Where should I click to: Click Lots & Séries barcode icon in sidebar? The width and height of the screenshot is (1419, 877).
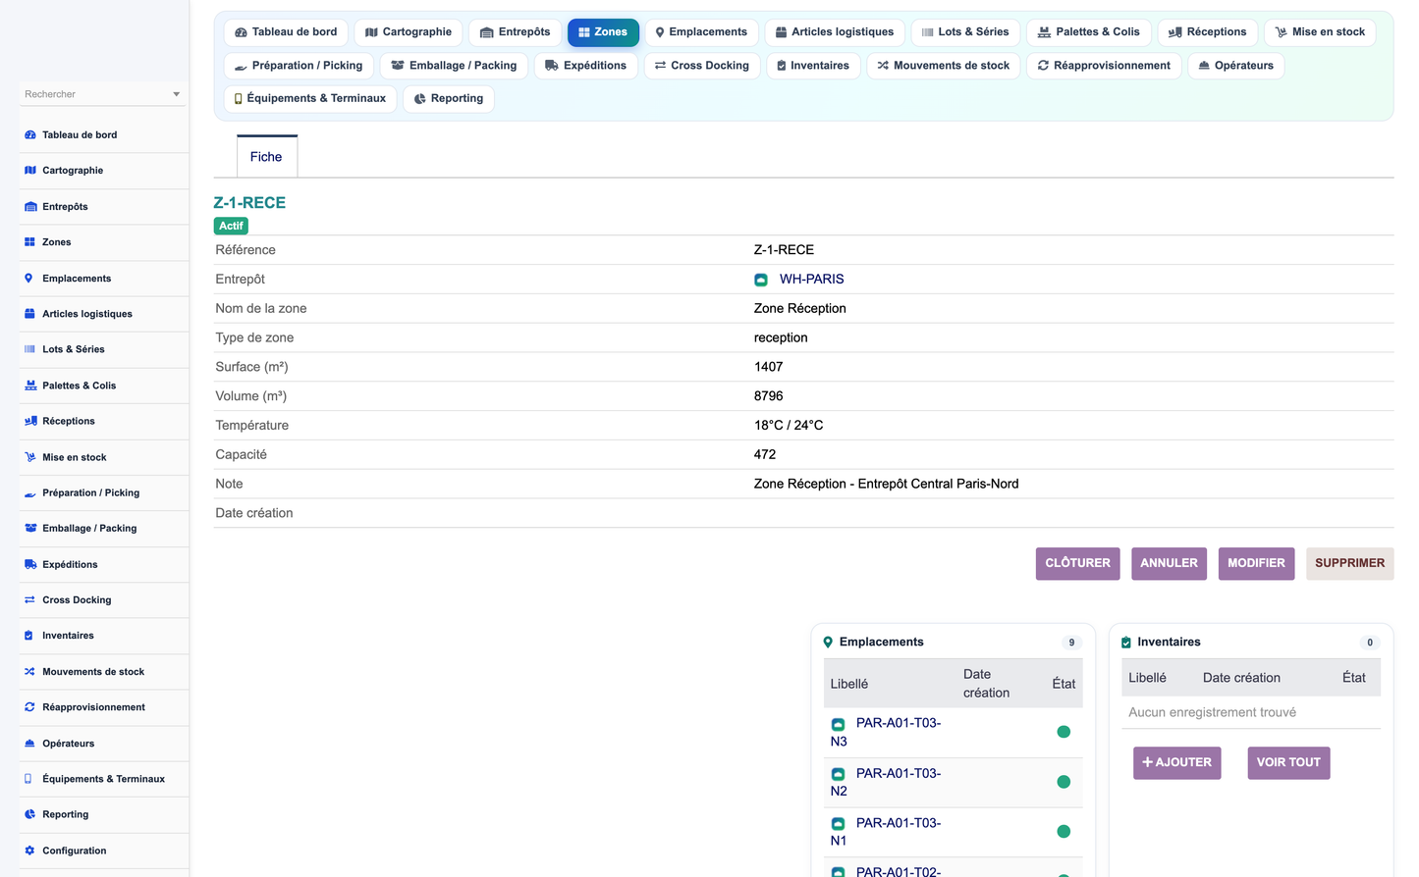(30, 349)
